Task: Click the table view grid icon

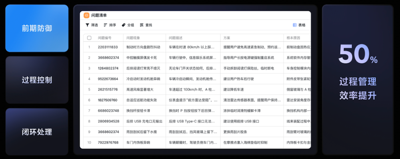Action: tap(295, 25)
